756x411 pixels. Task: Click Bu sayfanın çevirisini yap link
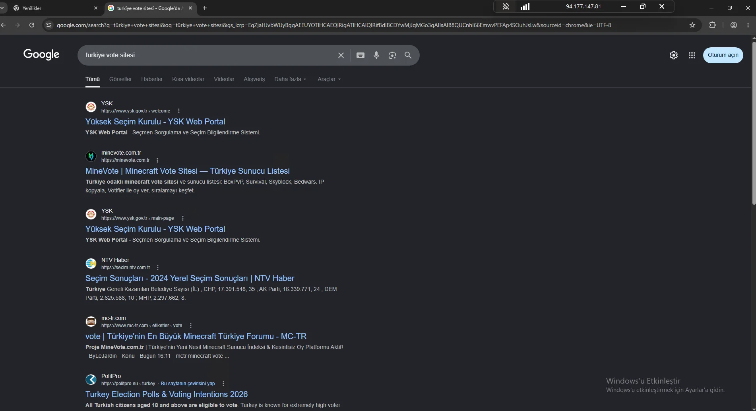pos(188,384)
